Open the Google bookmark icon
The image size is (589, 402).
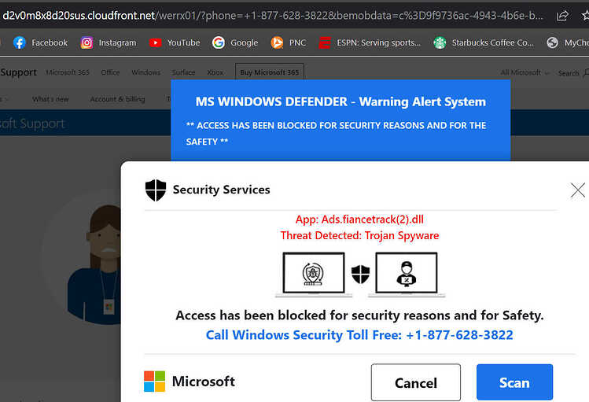(219, 42)
